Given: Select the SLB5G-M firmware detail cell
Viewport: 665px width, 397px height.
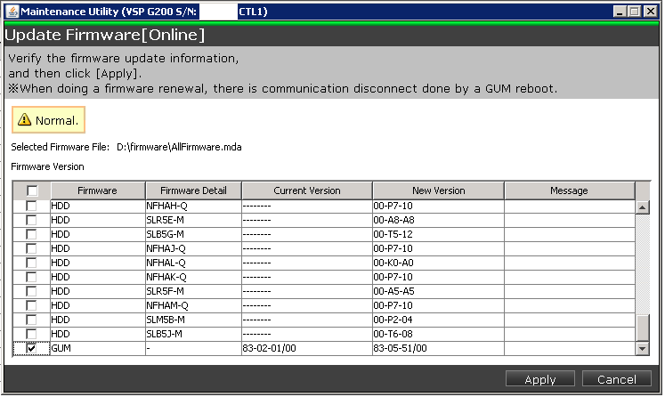Looking at the screenshot, I should point(193,235).
